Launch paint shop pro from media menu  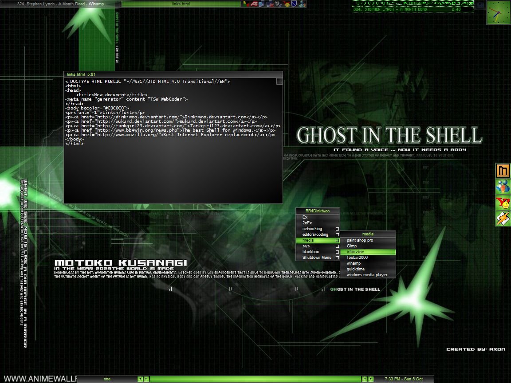(368, 240)
